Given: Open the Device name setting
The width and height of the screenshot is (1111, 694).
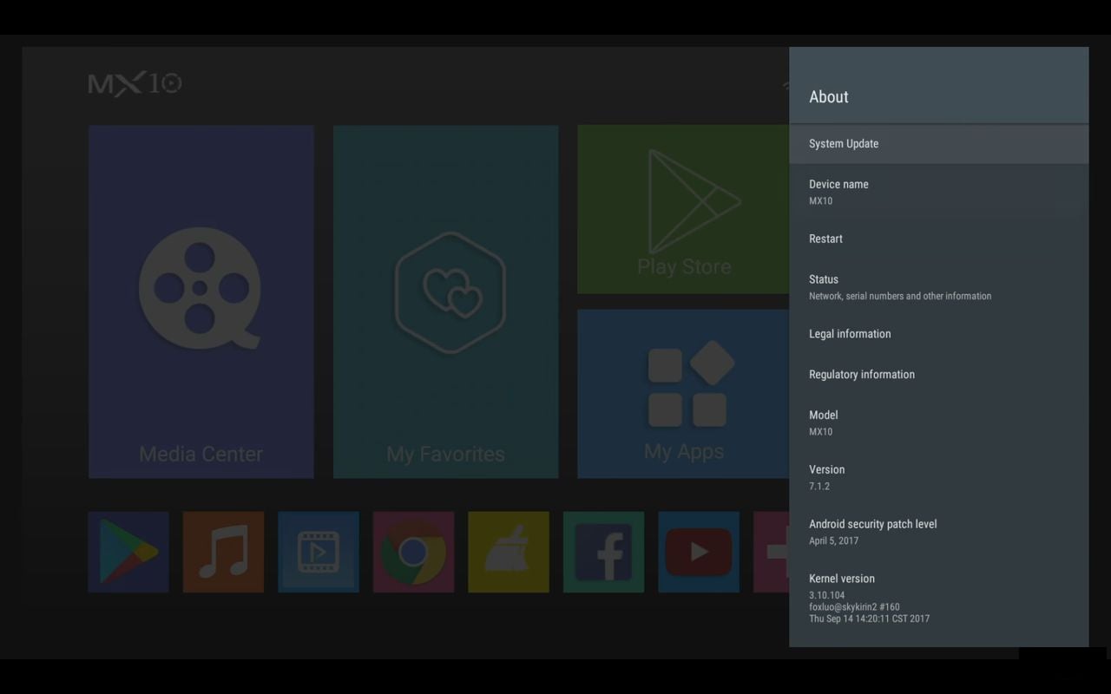Looking at the screenshot, I should [x=939, y=192].
